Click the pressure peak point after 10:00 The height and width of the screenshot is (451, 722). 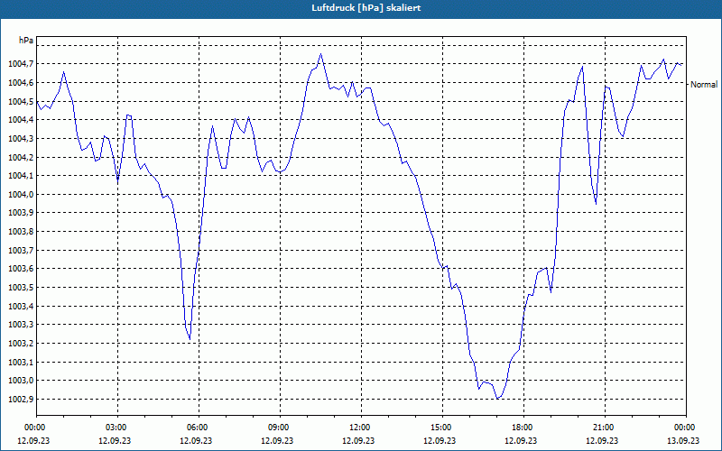tap(321, 54)
